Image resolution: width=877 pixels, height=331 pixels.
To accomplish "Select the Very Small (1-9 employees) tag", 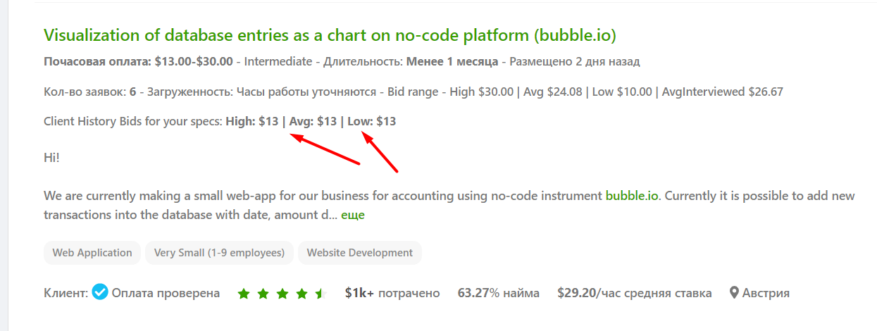I will 219,253.
